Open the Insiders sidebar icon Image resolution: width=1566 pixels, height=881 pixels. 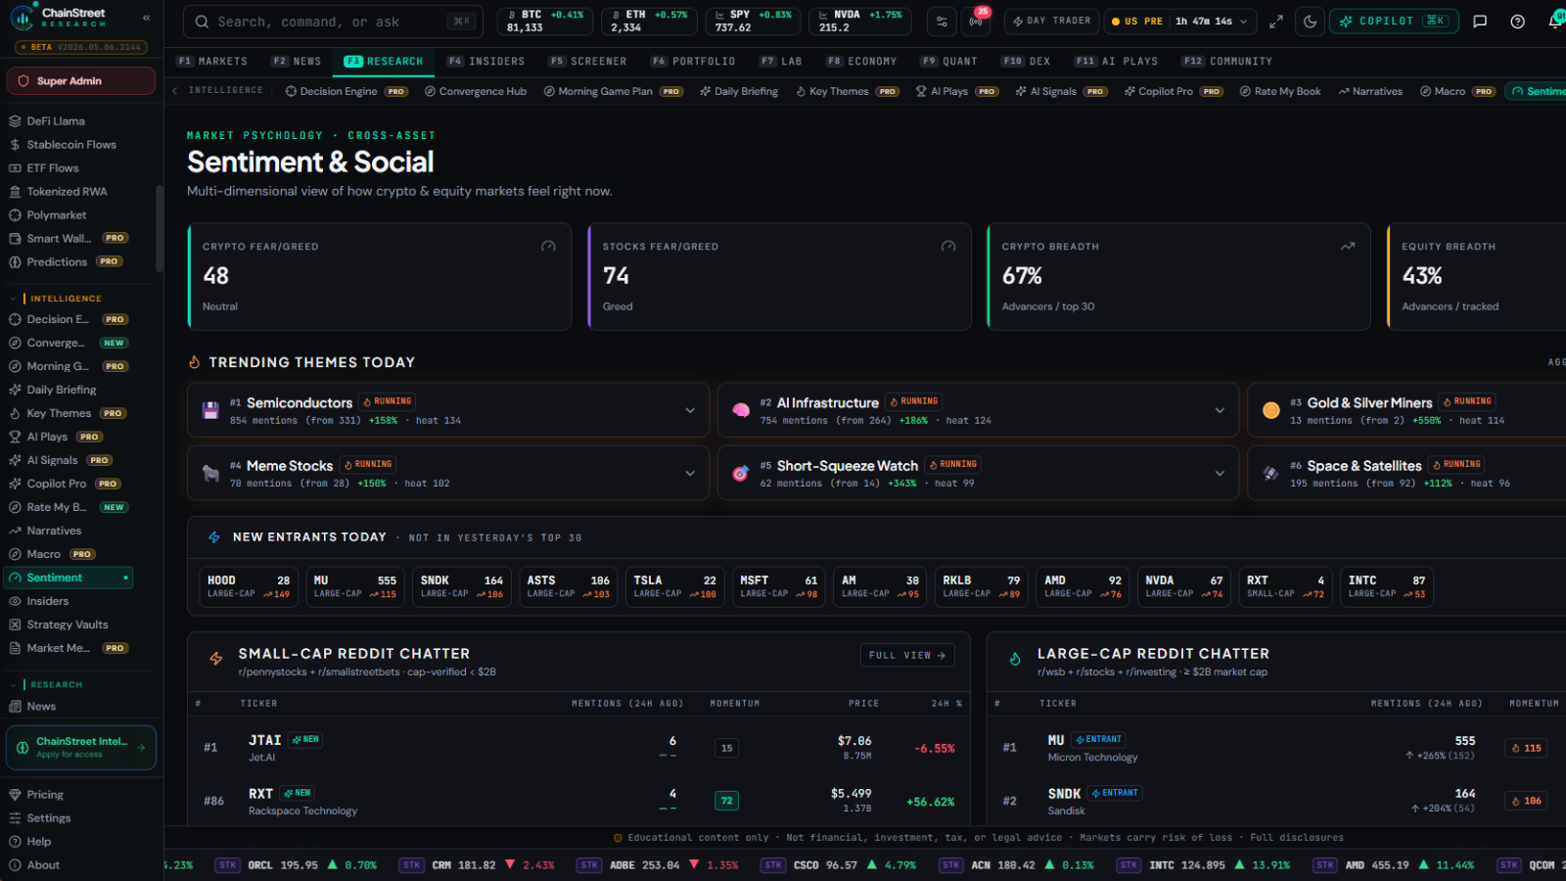pos(15,601)
